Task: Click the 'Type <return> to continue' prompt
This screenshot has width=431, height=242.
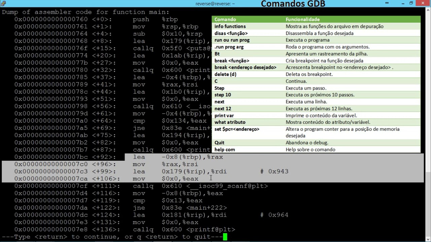Action: tap(112, 237)
